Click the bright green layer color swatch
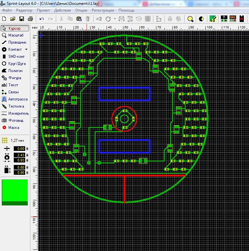 (x=15, y=190)
